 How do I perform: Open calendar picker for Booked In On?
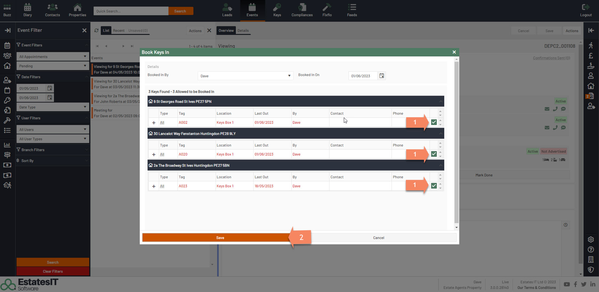[x=382, y=76]
